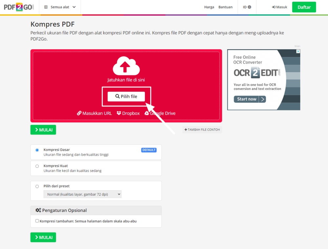Click the green Daftar button
The image size is (328, 249).
pos(304,7)
